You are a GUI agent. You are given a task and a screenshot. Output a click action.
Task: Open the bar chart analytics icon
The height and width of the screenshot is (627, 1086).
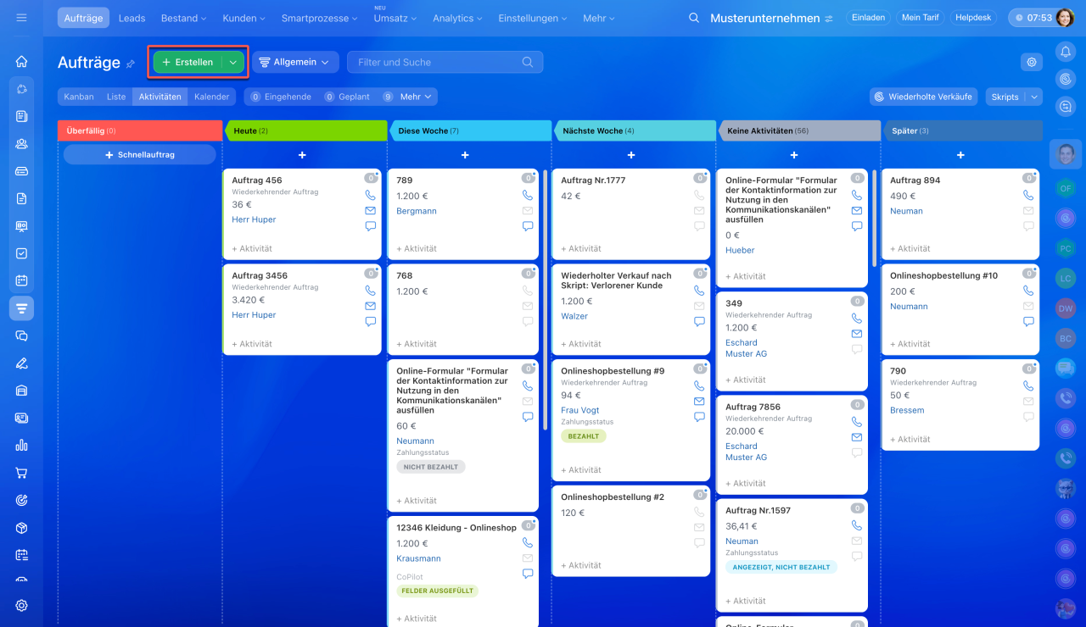tap(21, 445)
